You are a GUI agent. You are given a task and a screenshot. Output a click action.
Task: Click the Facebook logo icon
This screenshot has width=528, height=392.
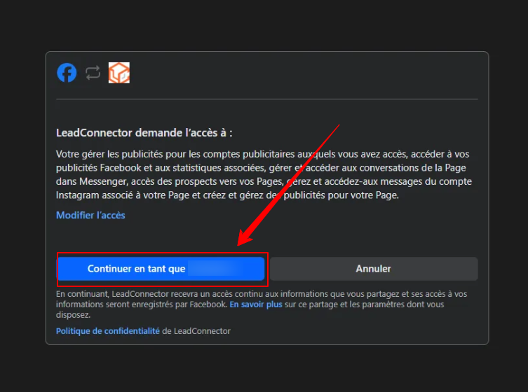tap(67, 73)
